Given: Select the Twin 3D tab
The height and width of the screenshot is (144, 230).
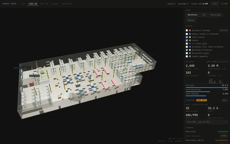Looking at the screenshot, I should (33, 4).
